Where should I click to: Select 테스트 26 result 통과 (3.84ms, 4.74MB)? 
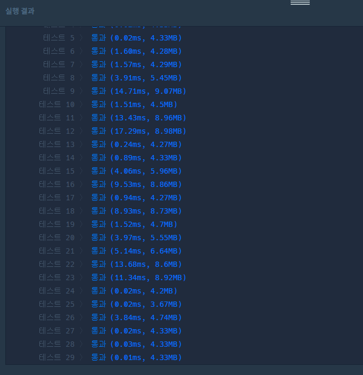coord(136,317)
